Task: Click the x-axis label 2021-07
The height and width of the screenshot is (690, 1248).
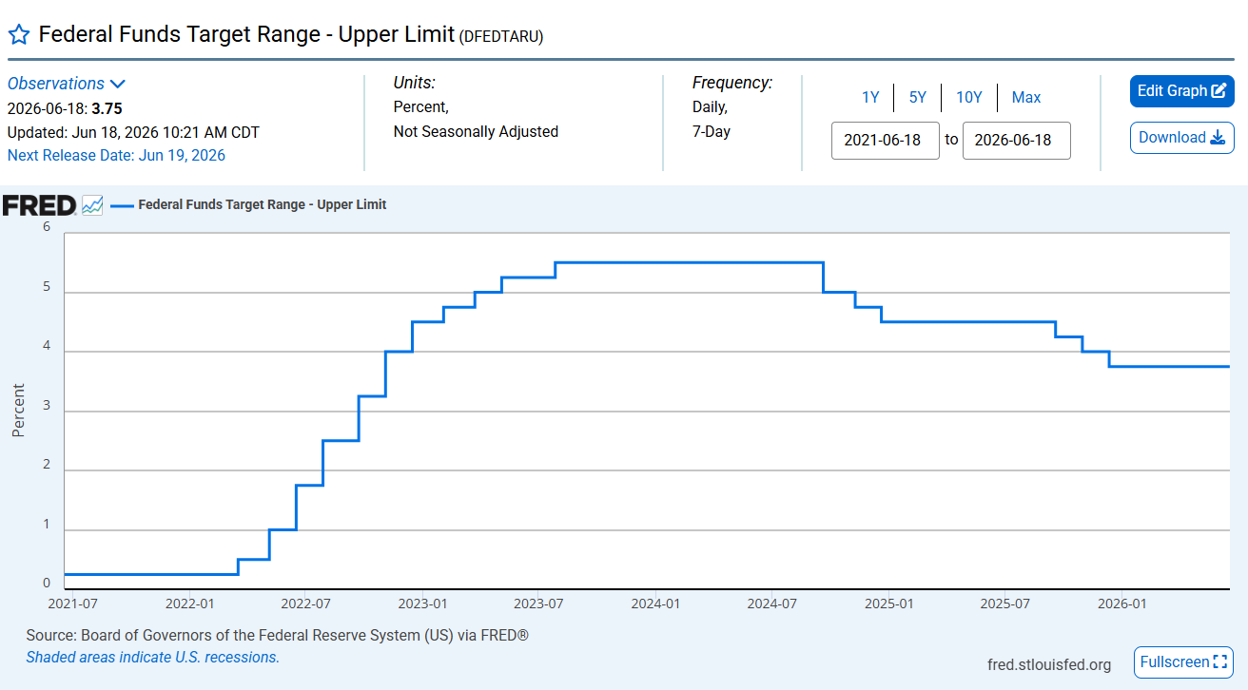Action: point(72,604)
